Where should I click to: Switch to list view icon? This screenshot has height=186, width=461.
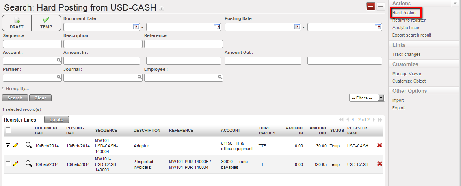(370, 6)
